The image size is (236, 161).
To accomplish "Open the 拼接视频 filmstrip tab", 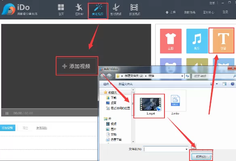I will click(135, 10).
